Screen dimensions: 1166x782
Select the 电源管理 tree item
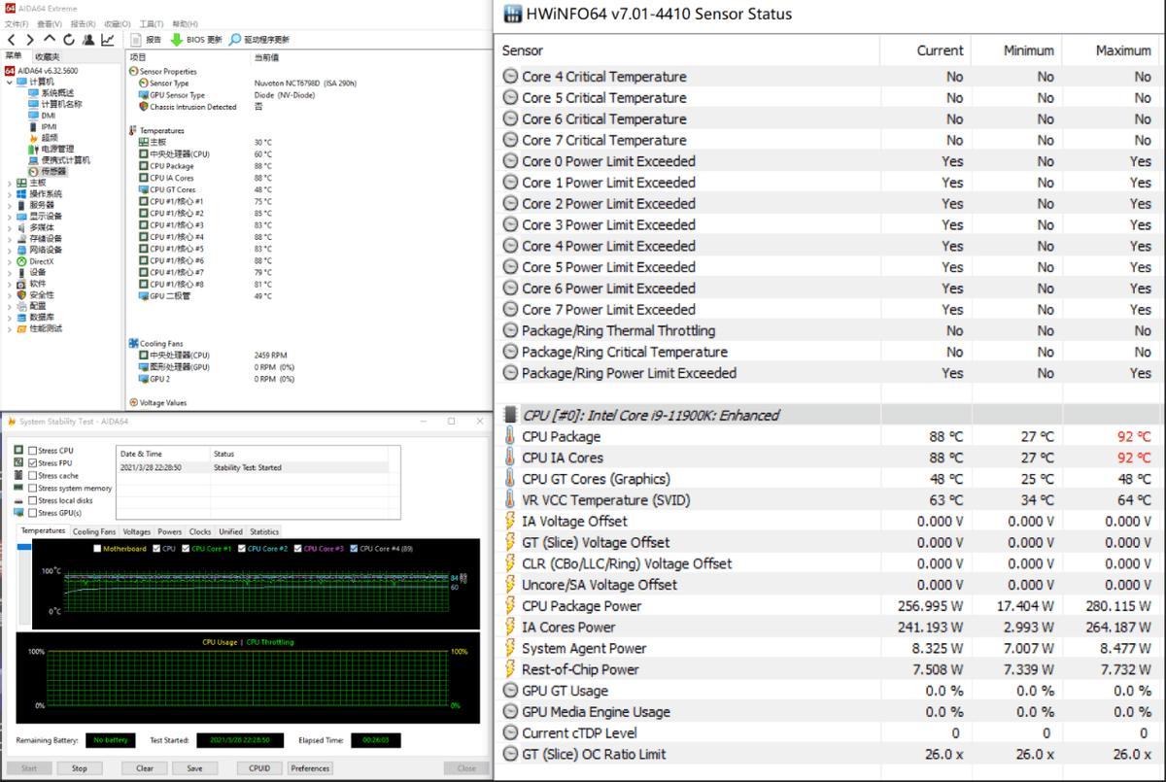[51, 149]
